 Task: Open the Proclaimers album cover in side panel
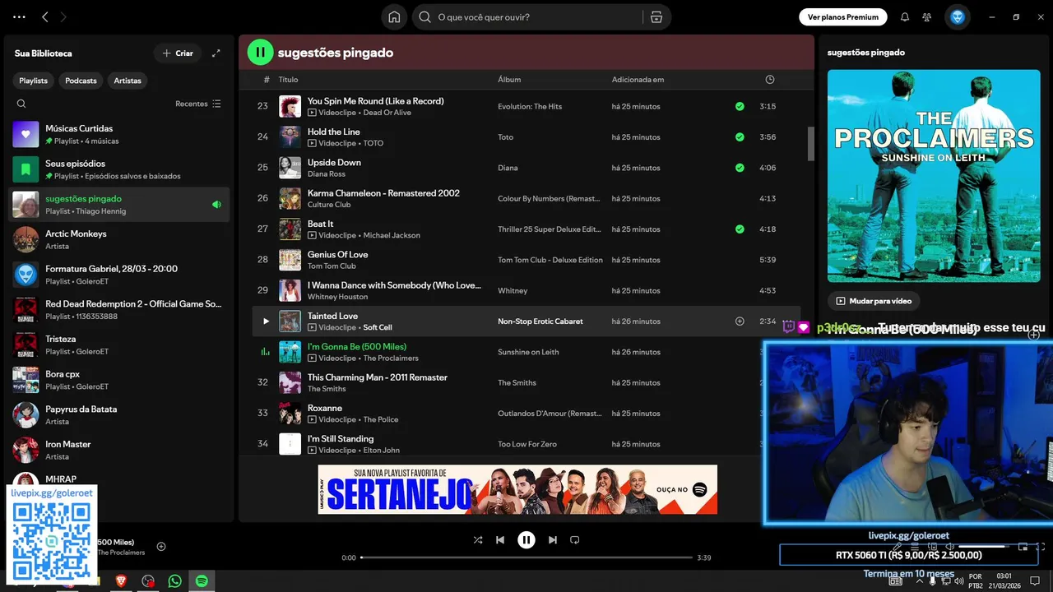[934, 176]
